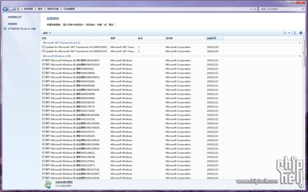
Task: Select Microsoft Windows (158) group header text
Action: [57, 56]
